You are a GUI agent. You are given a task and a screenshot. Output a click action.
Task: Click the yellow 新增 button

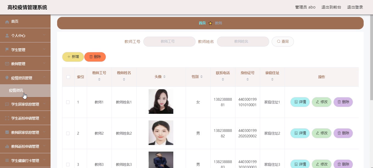coord(73,57)
